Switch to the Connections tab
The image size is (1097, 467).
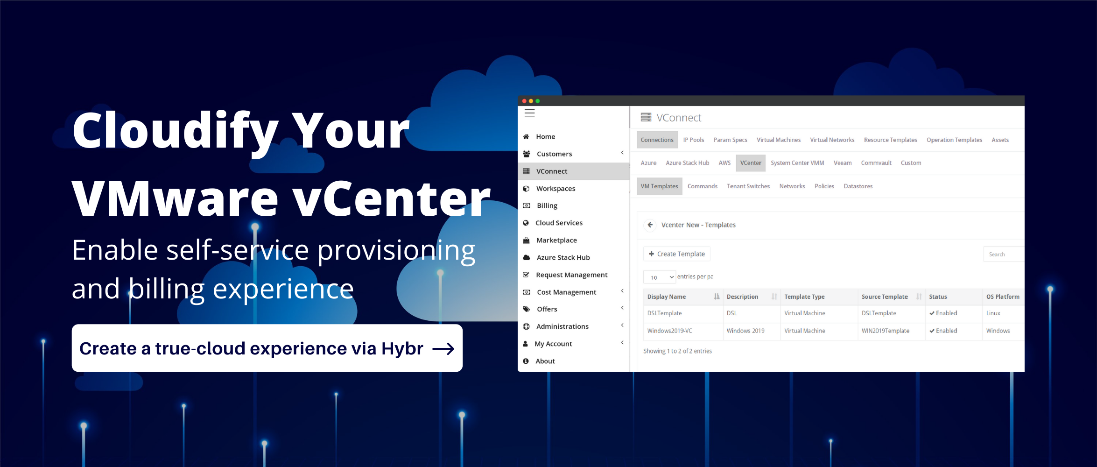(x=657, y=140)
